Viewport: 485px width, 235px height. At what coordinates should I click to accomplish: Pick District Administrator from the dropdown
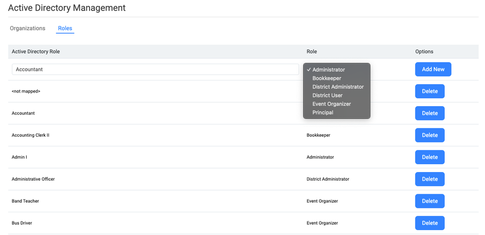(x=338, y=87)
